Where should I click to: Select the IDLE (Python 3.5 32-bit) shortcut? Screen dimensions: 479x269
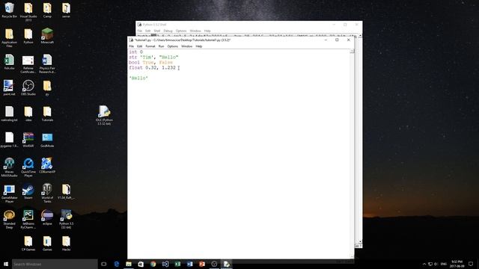[104, 115]
